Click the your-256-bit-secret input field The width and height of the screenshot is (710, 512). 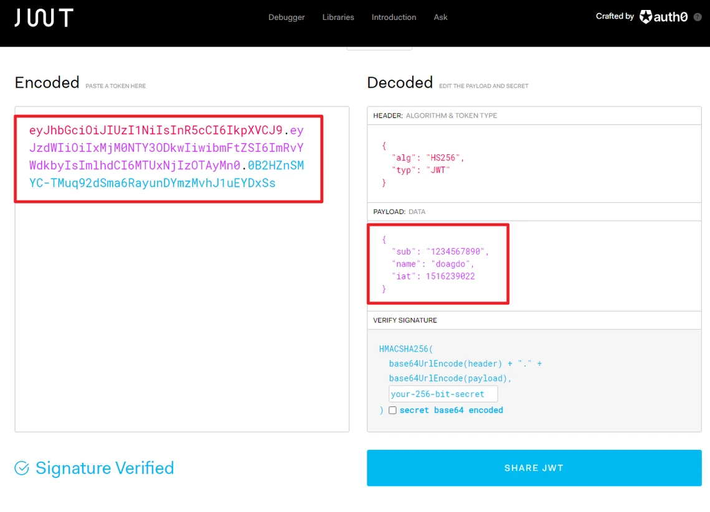coord(443,393)
